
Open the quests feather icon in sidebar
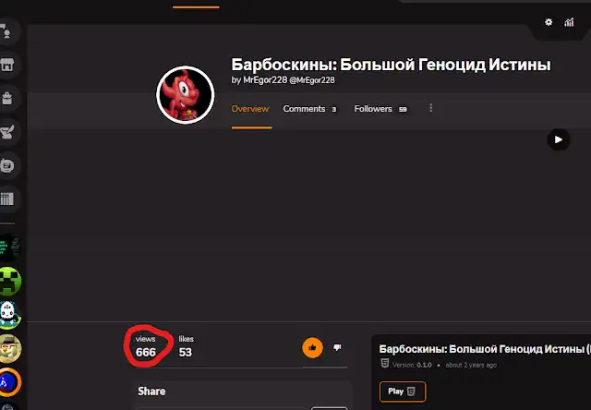[7, 131]
